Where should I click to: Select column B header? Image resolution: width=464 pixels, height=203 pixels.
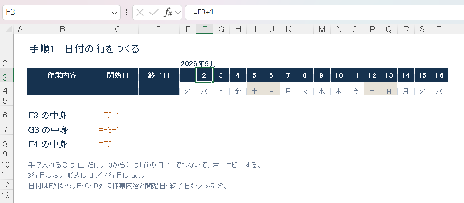click(62, 29)
